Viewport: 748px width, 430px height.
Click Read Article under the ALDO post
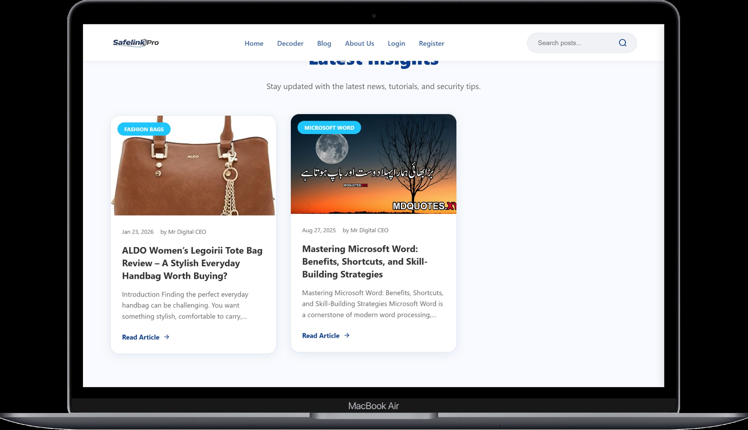click(x=141, y=337)
